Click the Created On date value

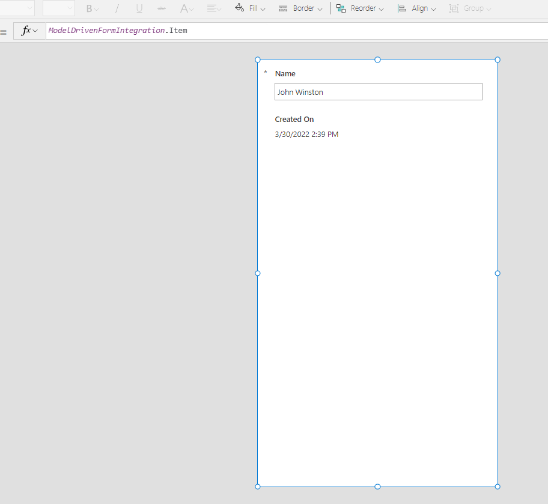[x=306, y=134]
